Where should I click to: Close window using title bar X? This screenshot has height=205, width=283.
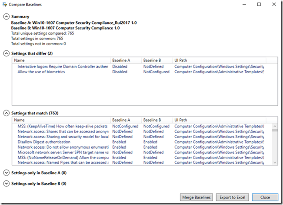[x=274, y=4]
